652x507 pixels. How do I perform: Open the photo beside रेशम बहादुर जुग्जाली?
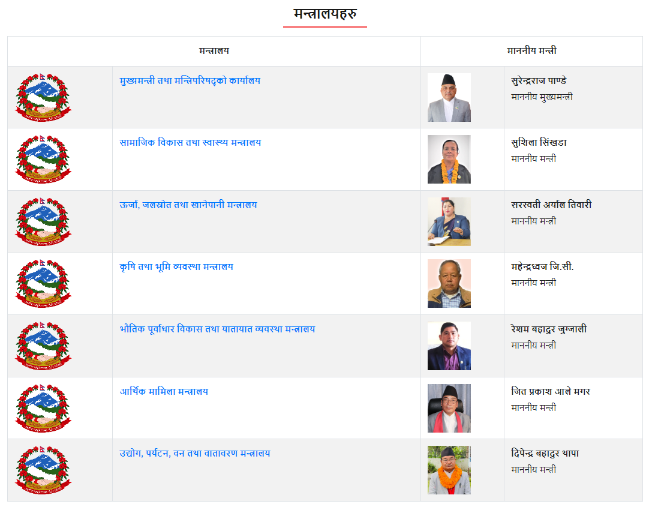click(449, 346)
